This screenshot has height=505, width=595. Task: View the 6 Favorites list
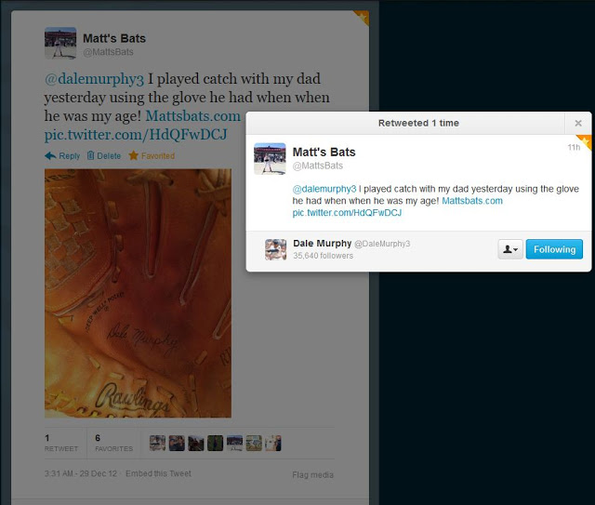pos(112,443)
